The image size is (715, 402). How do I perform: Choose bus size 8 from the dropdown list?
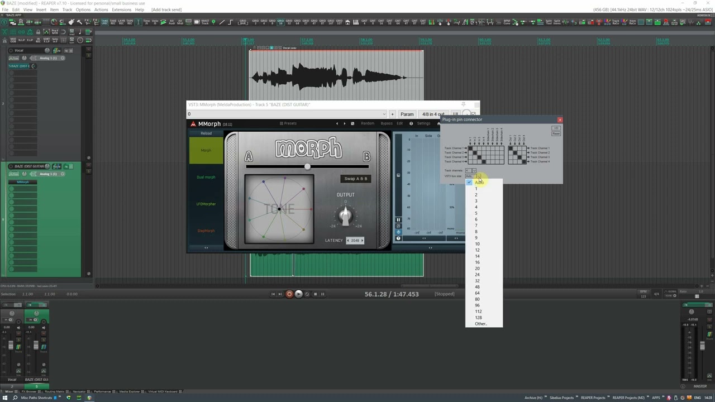484,232
